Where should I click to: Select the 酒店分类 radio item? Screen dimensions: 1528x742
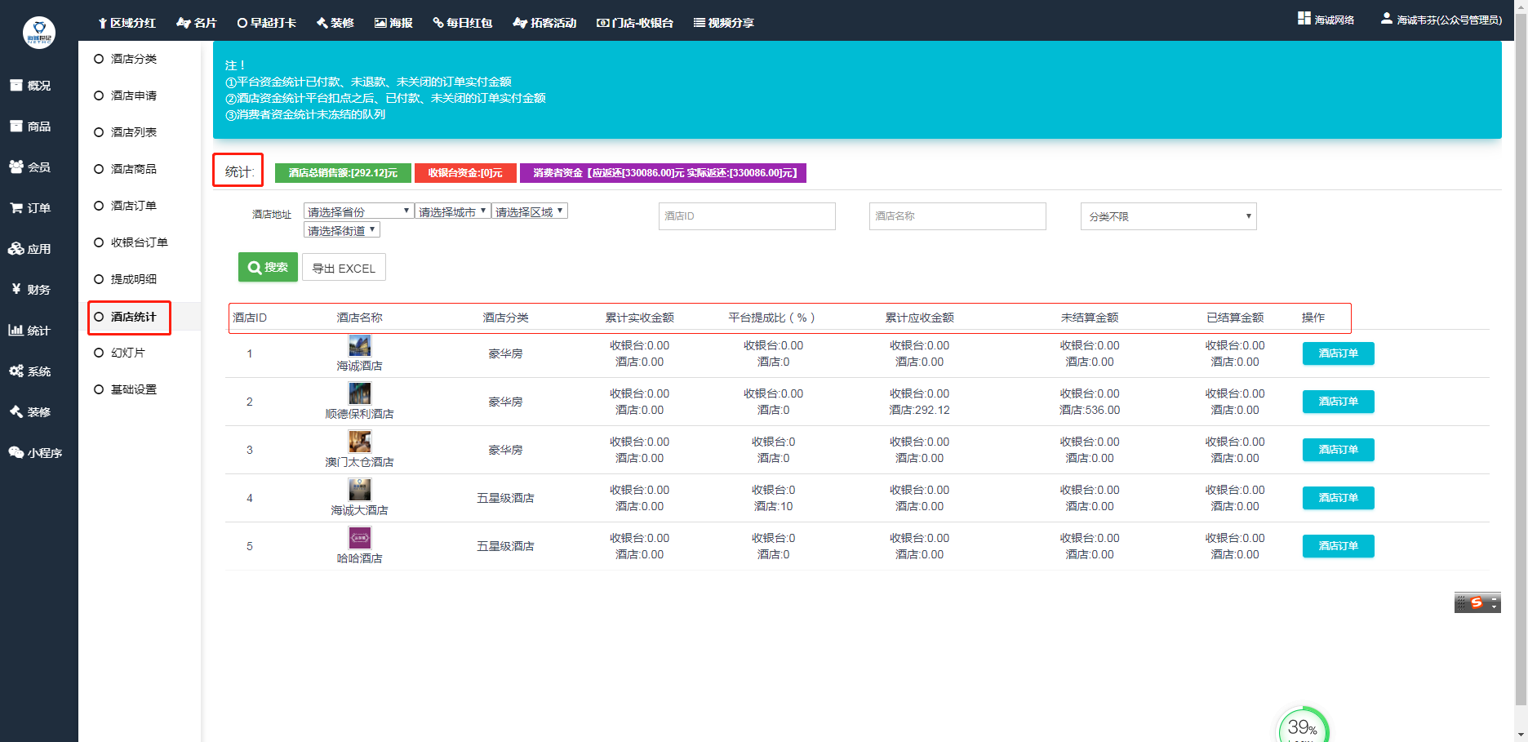pyautogui.click(x=99, y=59)
